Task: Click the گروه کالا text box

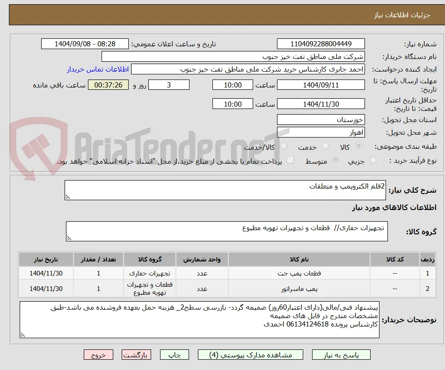Action: (x=227, y=231)
